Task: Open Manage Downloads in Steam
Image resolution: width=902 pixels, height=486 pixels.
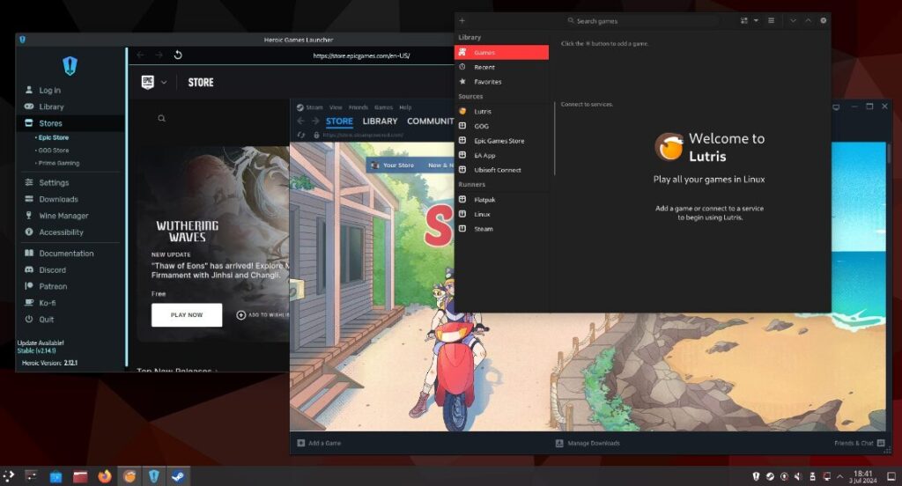Action: 588,444
